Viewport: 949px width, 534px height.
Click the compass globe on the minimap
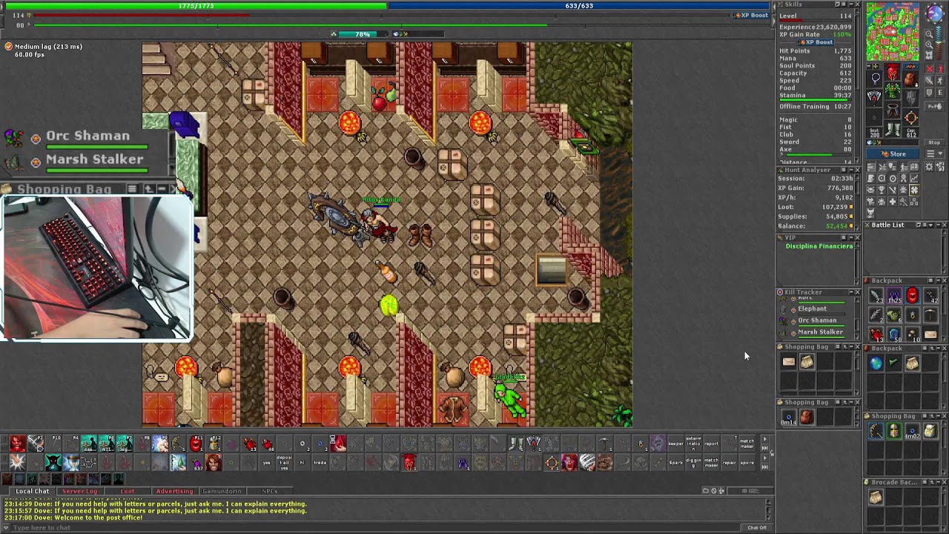[x=935, y=13]
